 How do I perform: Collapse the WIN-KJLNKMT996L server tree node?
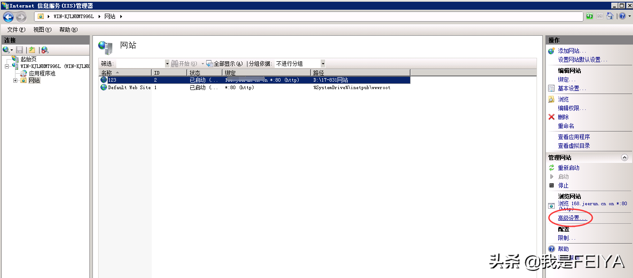coord(7,66)
